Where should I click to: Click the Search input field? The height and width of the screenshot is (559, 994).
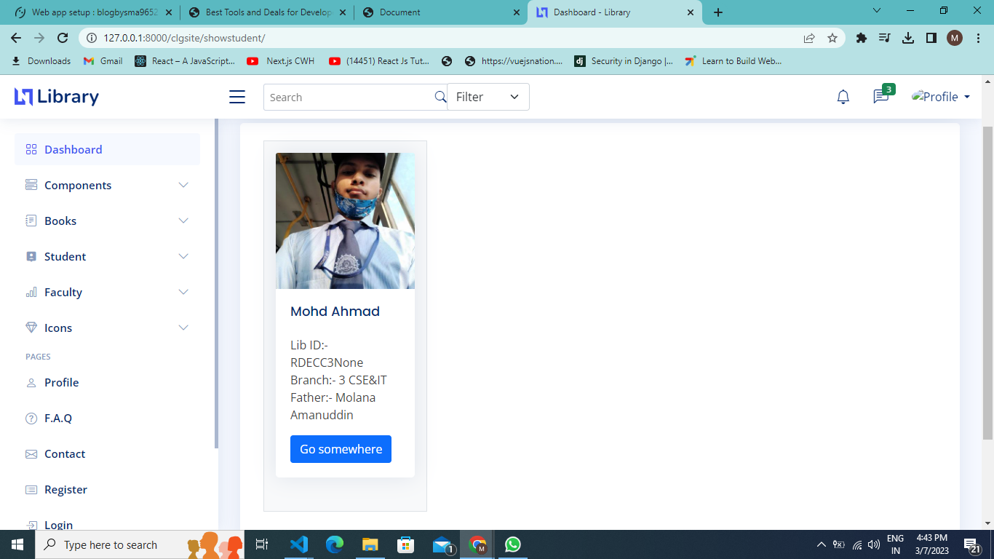[x=349, y=97]
